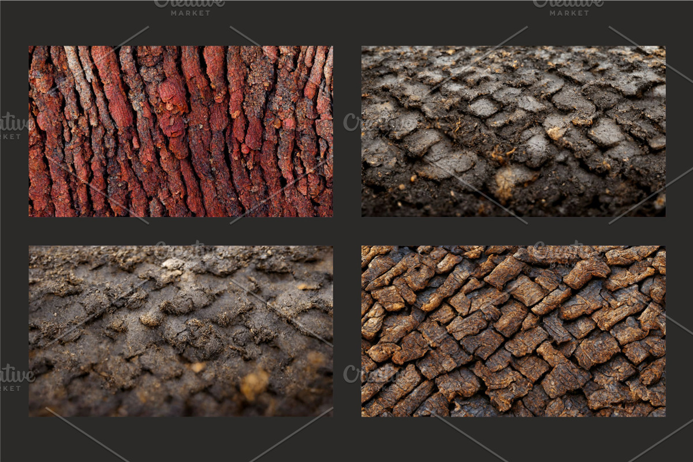
Task: Open the blurry brown soil texture thumbnail
Action: click(x=180, y=331)
